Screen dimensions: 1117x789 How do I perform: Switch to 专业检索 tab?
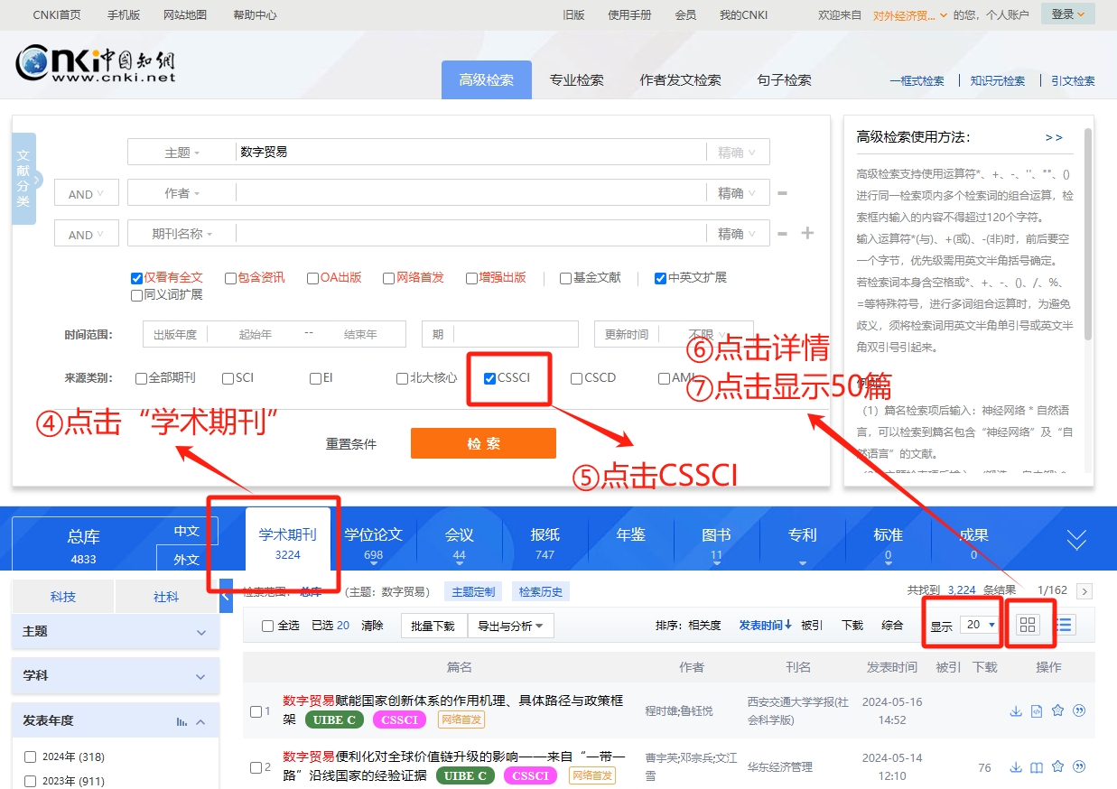pos(577,80)
